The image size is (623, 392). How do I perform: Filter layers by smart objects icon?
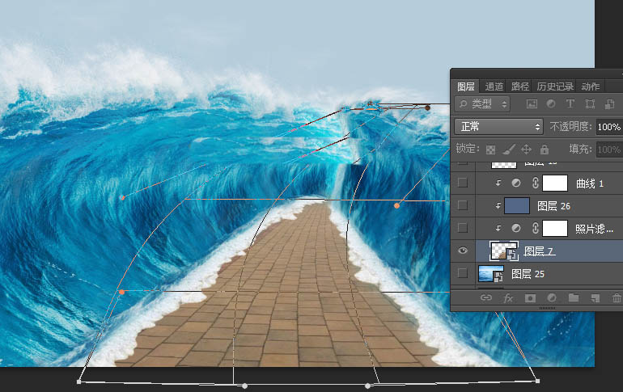(609, 104)
